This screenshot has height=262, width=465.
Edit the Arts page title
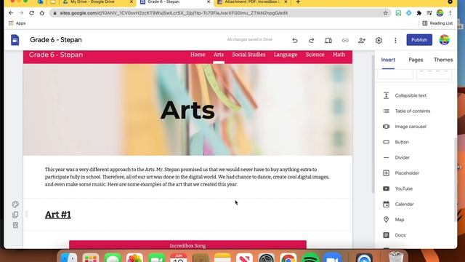pyautogui.click(x=187, y=110)
